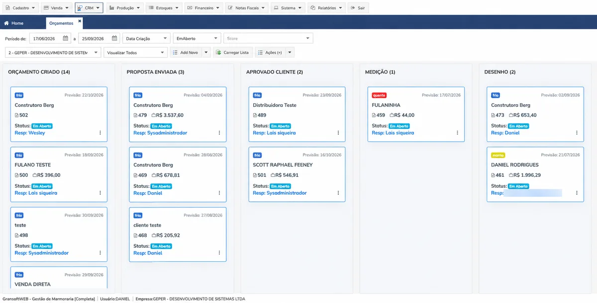Screen dimensions: 597x303
Task: Open the Relatórios menu
Action: tap(327, 8)
